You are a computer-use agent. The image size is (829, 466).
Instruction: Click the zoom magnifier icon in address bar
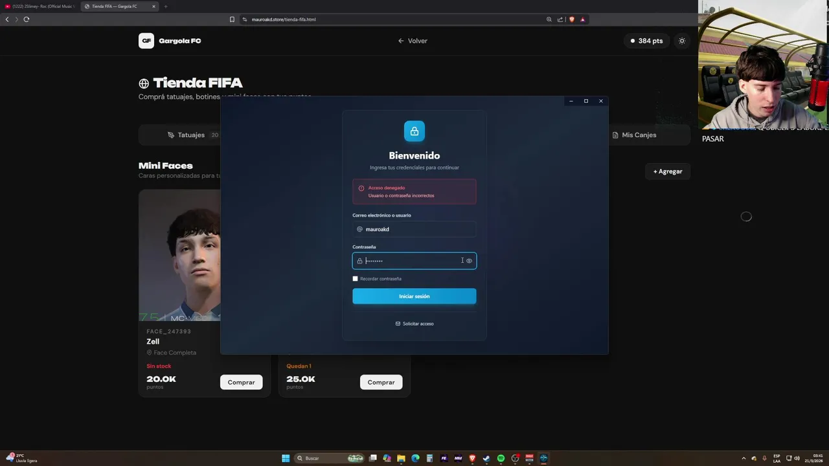(549, 19)
